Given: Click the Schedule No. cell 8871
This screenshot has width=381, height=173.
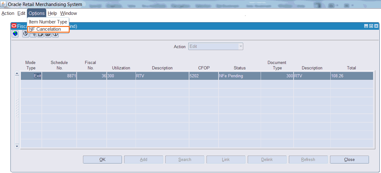Looking at the screenshot, I should click(59, 76).
